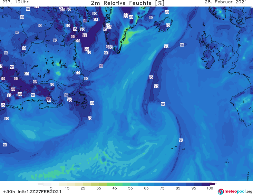Click the meteopool.org logo
Screen dimensions: 253x195
click(235, 192)
